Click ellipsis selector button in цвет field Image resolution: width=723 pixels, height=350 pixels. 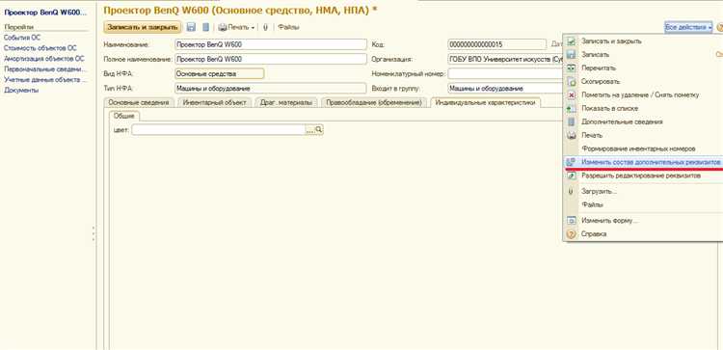click(x=310, y=130)
